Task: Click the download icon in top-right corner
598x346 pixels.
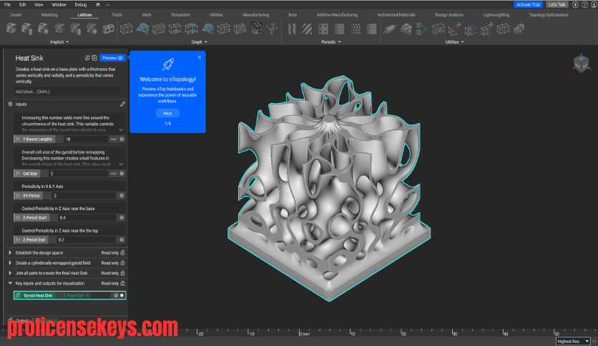Action: tap(575, 4)
